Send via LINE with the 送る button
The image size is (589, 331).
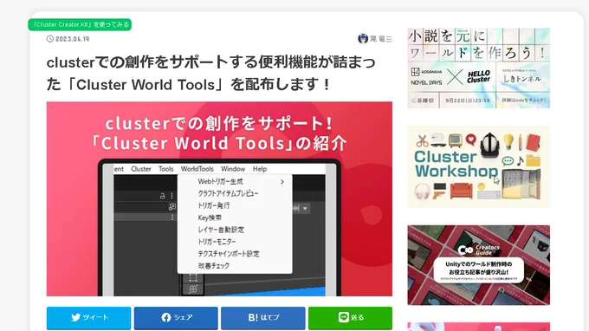pos(350,318)
